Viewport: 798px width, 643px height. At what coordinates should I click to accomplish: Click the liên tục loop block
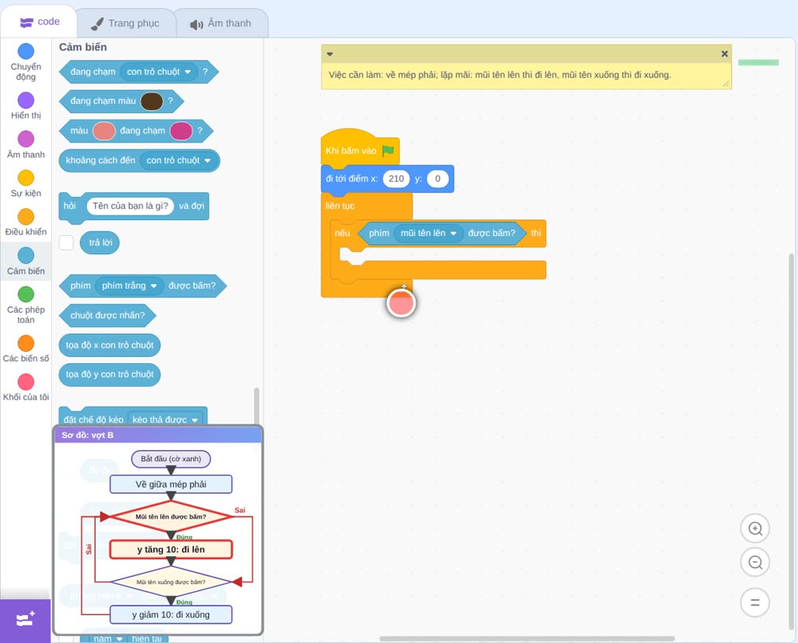341,206
